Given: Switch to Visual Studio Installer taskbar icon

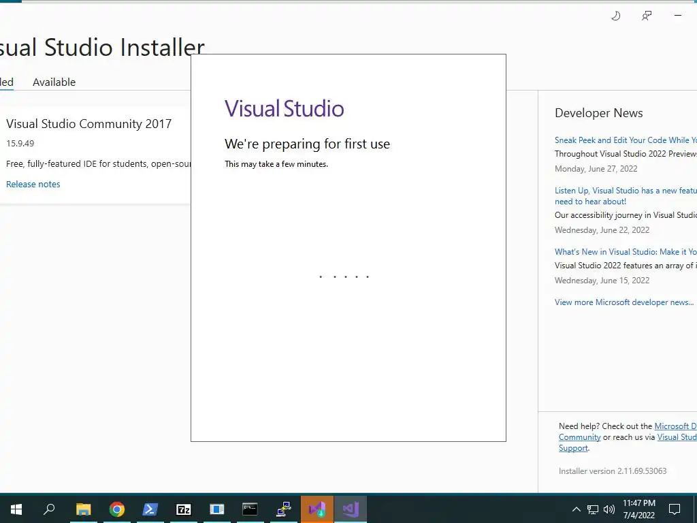Looking at the screenshot, I should tap(317, 509).
